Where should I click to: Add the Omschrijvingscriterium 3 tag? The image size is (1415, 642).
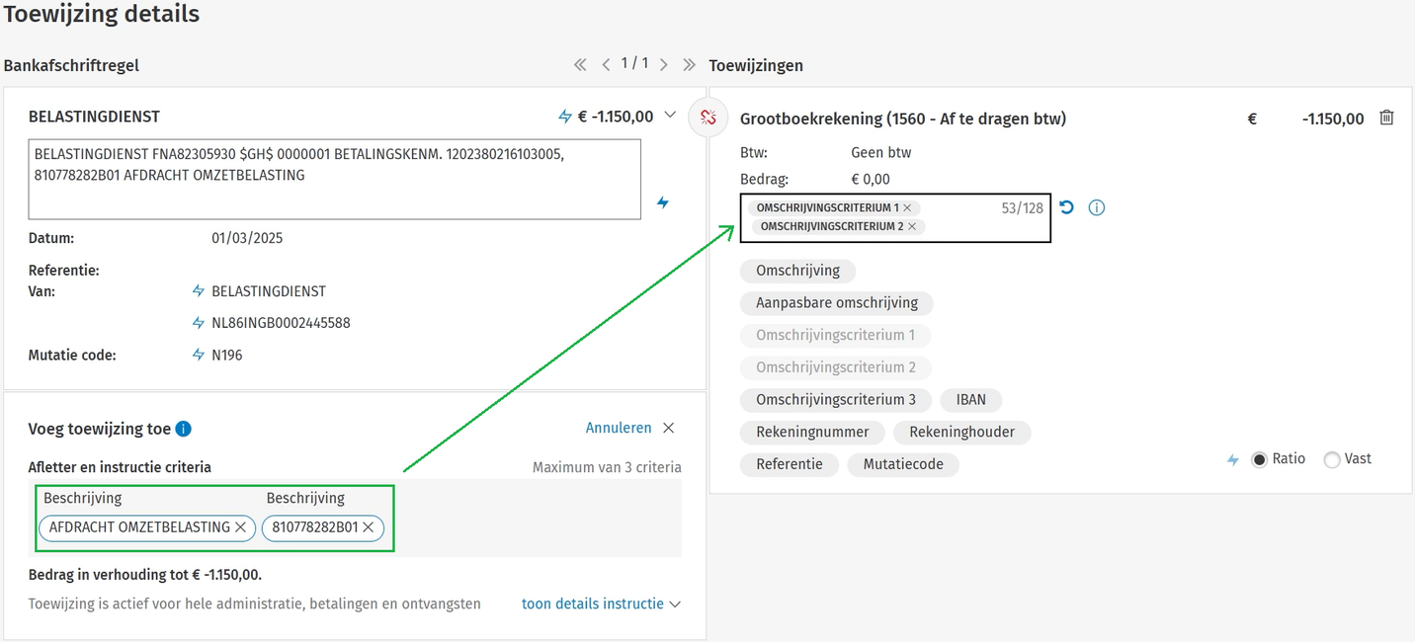(836, 400)
